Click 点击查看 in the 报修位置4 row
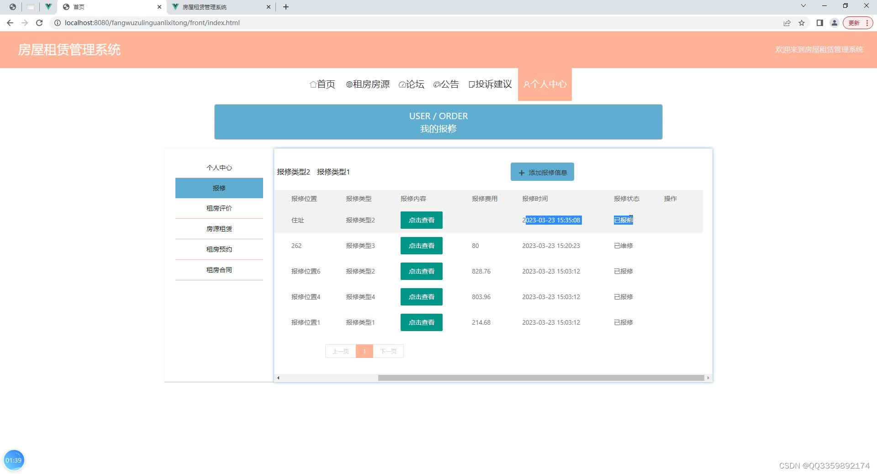 click(x=422, y=297)
